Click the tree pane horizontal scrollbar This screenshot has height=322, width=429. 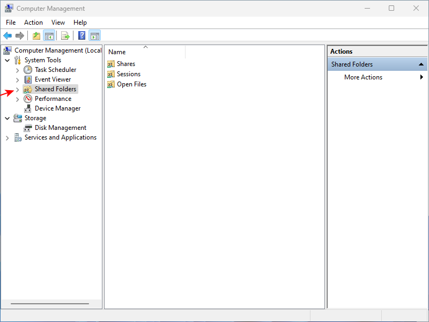50,303
